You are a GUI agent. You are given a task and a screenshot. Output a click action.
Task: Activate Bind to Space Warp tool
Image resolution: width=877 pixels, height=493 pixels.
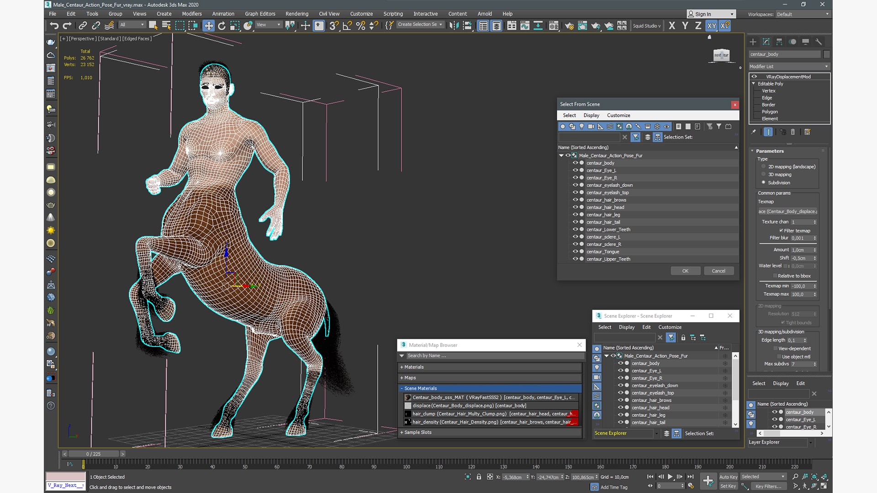[x=109, y=26]
